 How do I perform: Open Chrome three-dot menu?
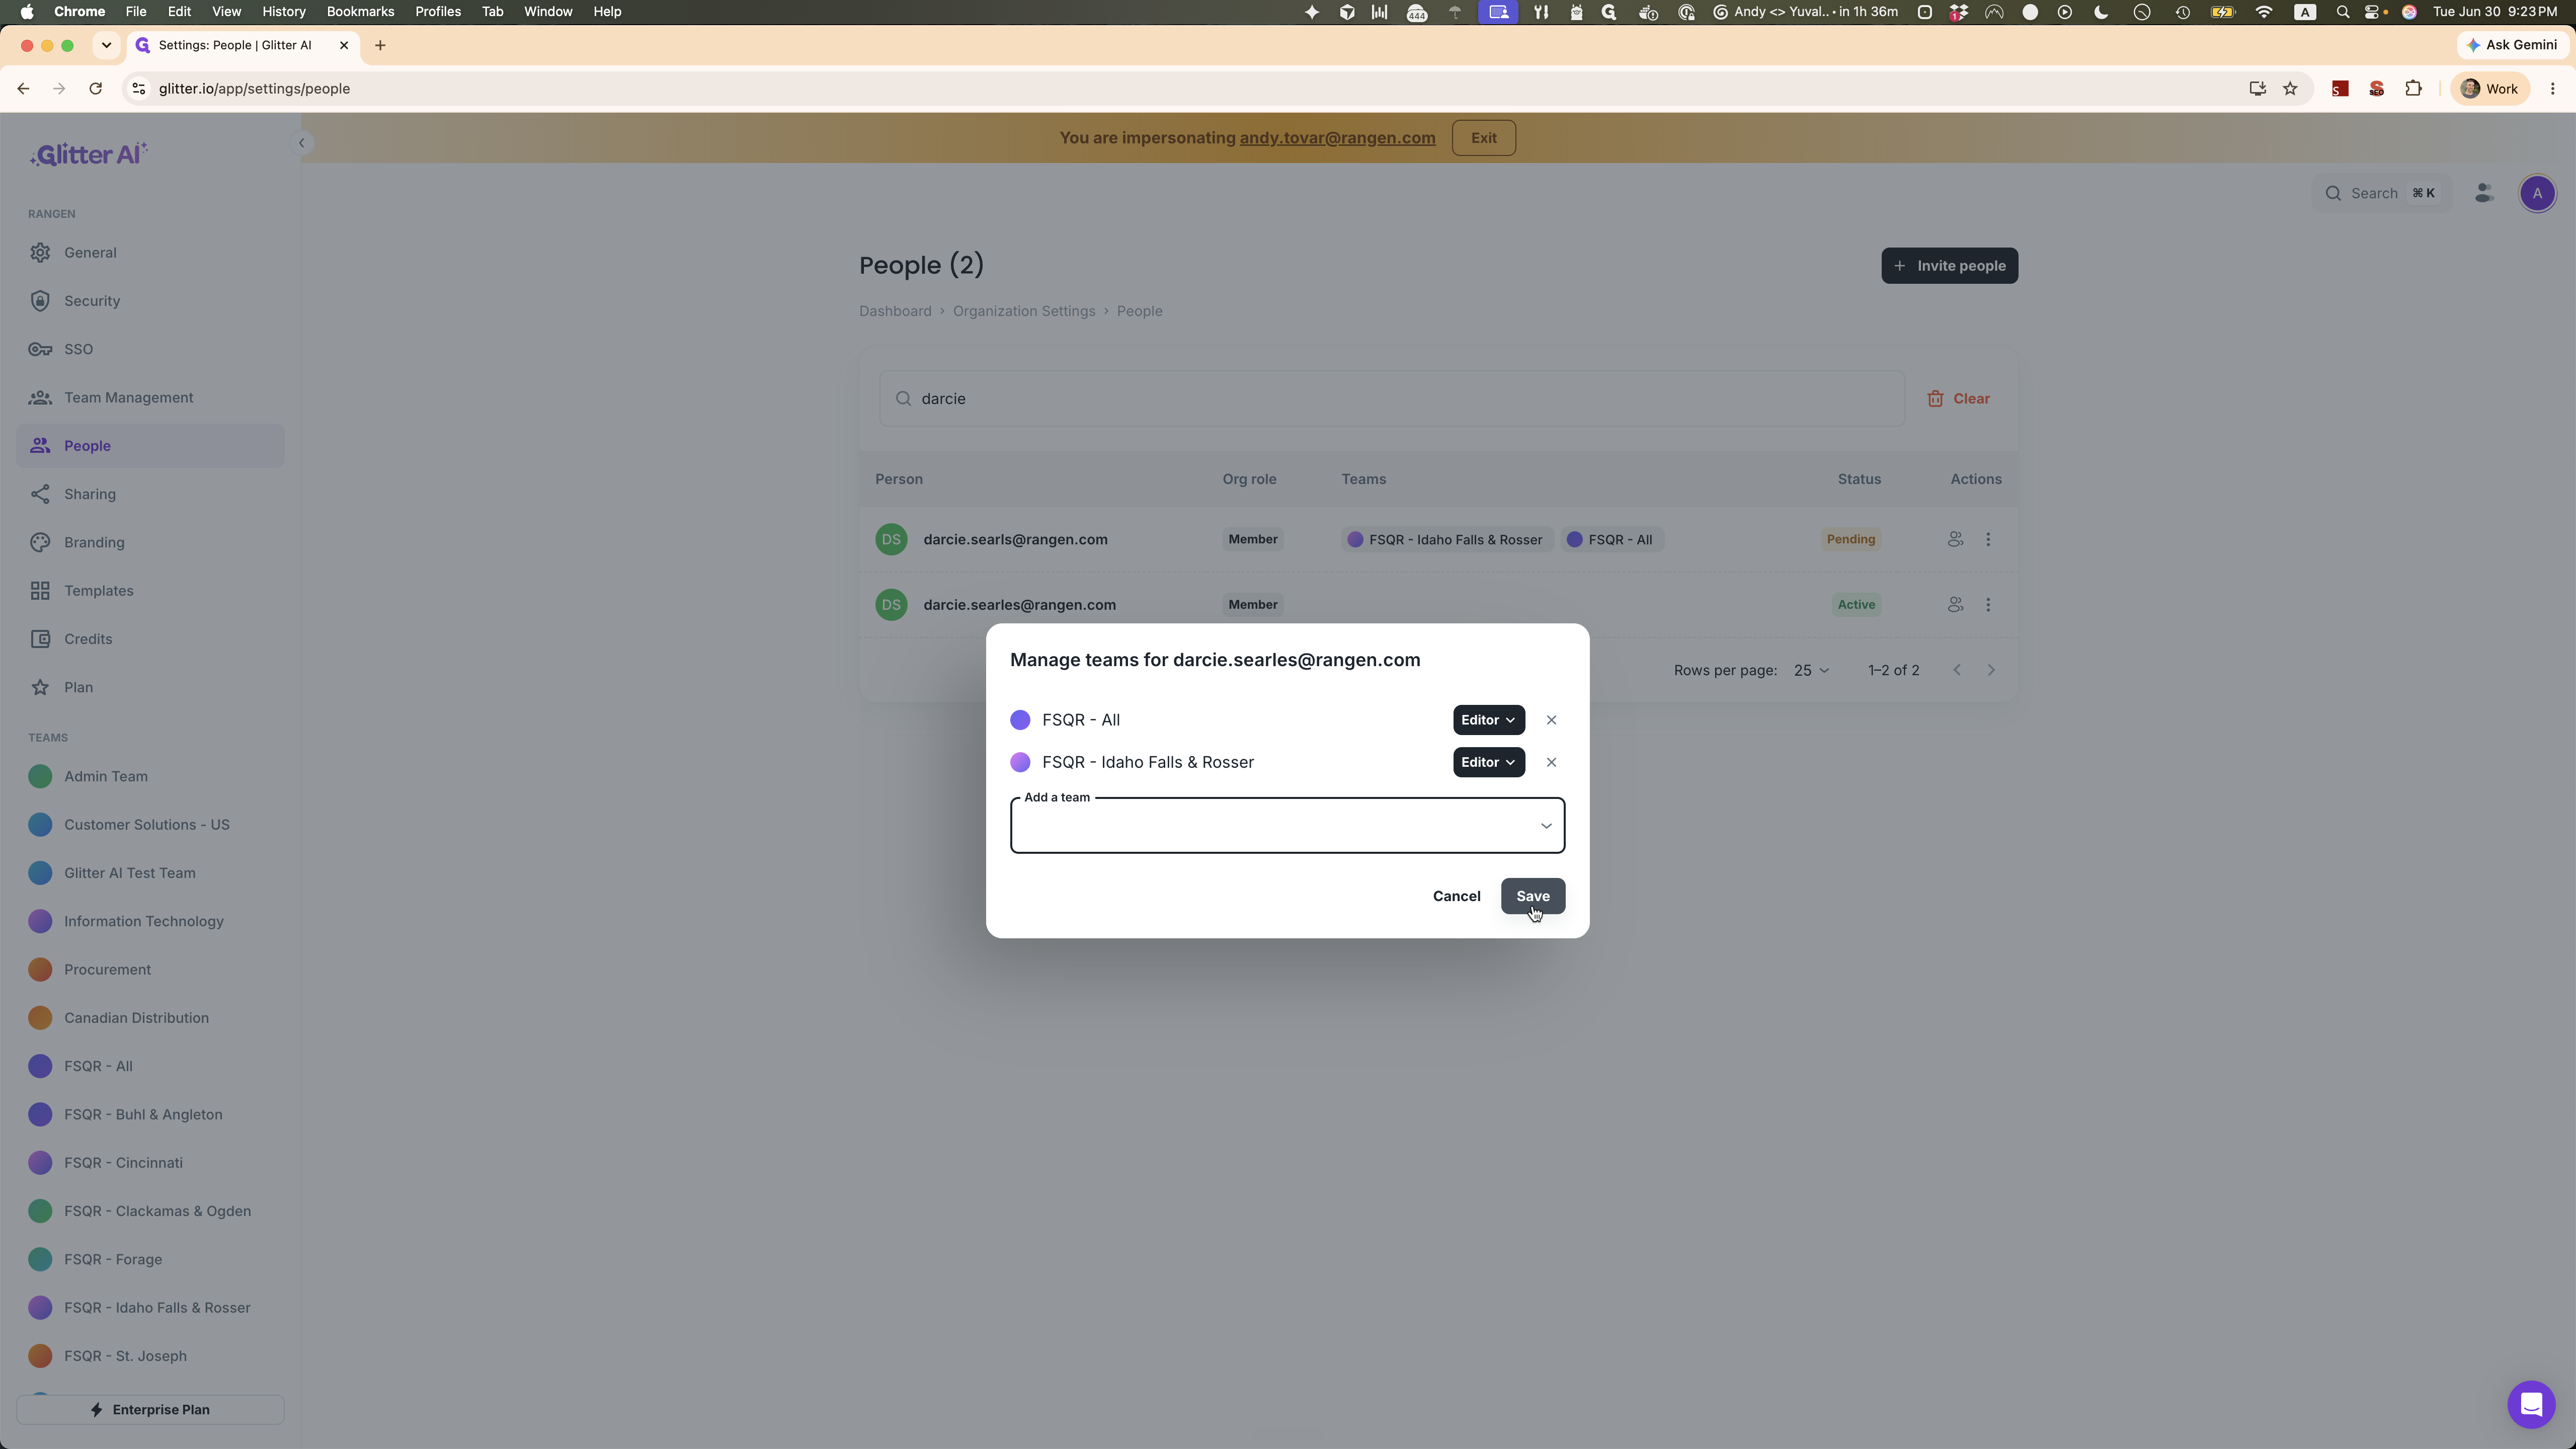[x=2553, y=89]
